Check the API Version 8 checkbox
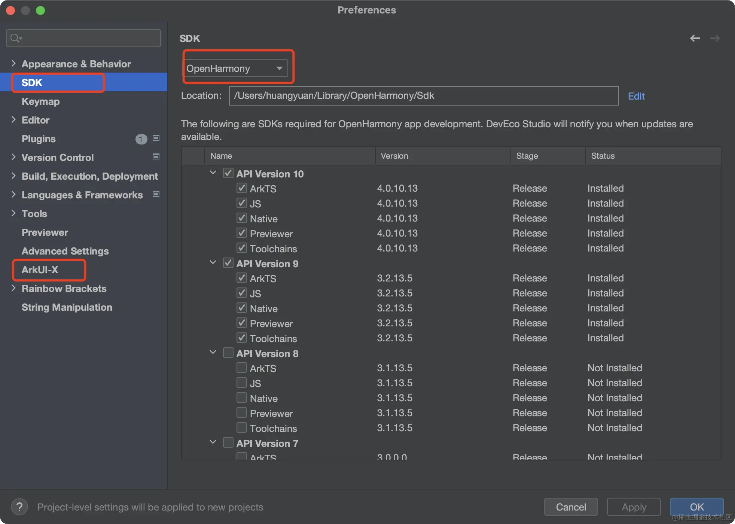This screenshot has width=735, height=524. click(x=228, y=353)
